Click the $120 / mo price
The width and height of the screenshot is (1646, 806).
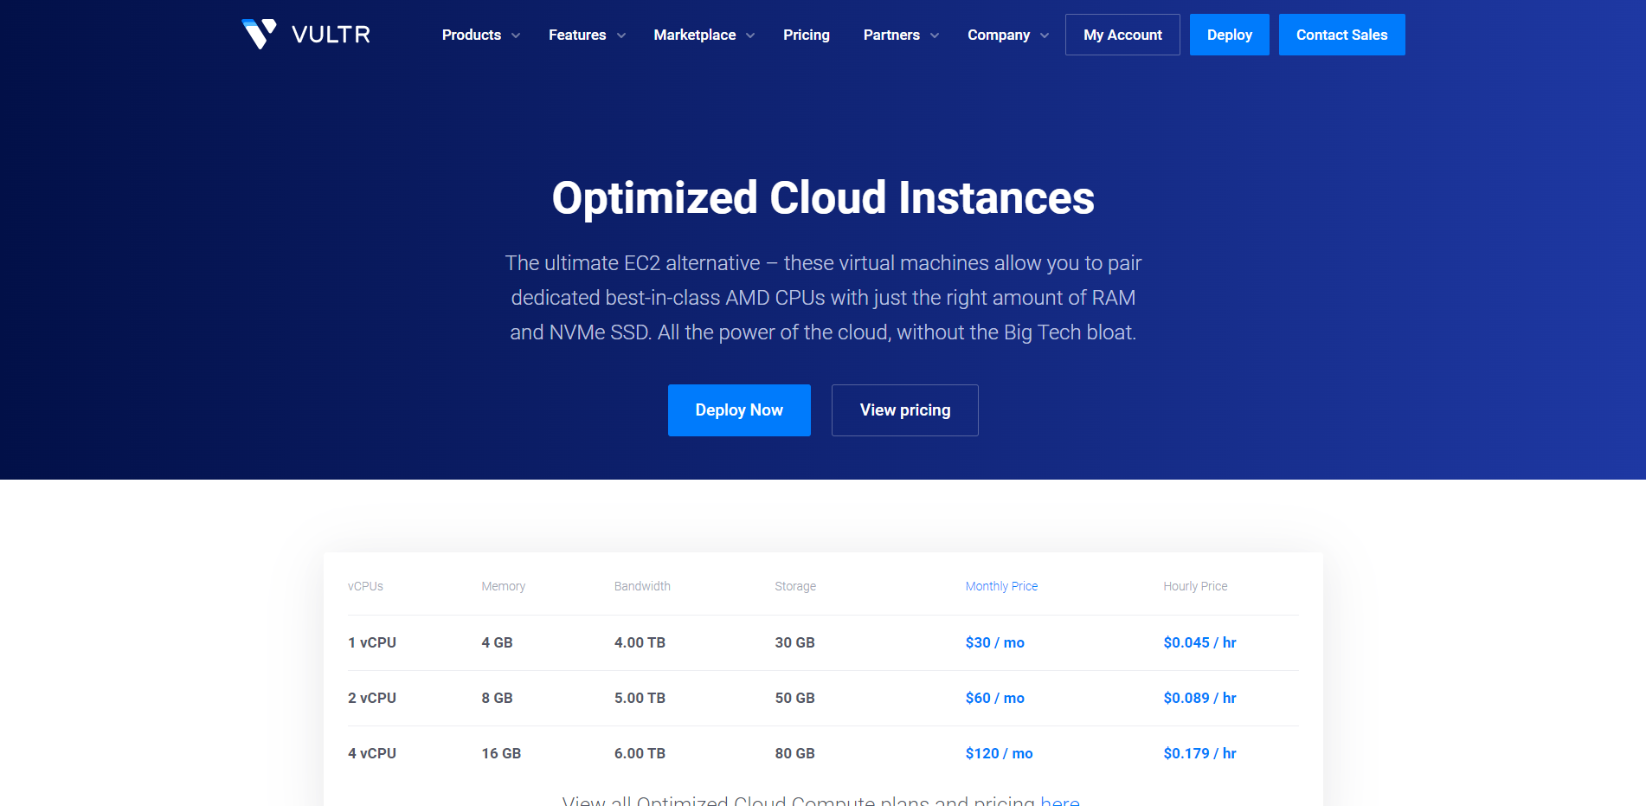(x=1000, y=753)
